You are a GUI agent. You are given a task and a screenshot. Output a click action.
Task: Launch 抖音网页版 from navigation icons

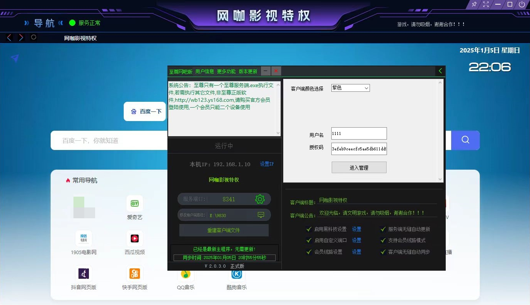coord(84,273)
